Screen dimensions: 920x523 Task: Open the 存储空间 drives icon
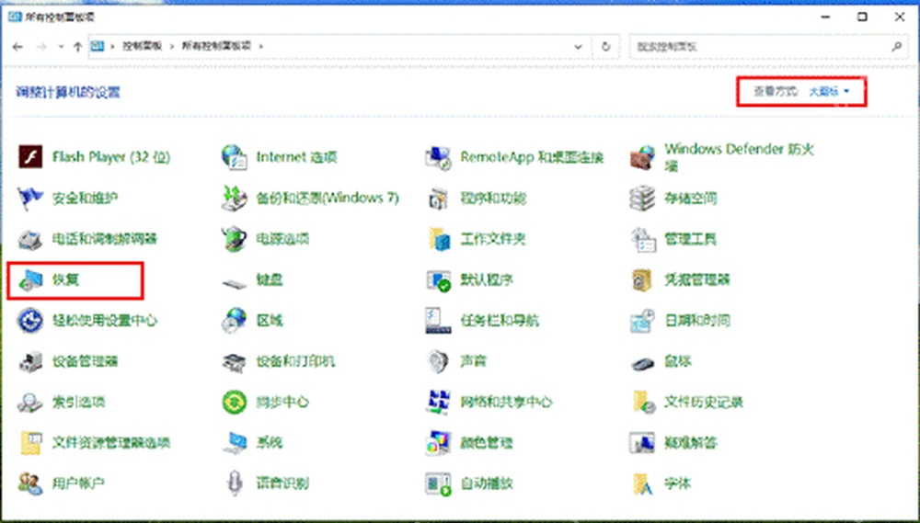click(642, 199)
